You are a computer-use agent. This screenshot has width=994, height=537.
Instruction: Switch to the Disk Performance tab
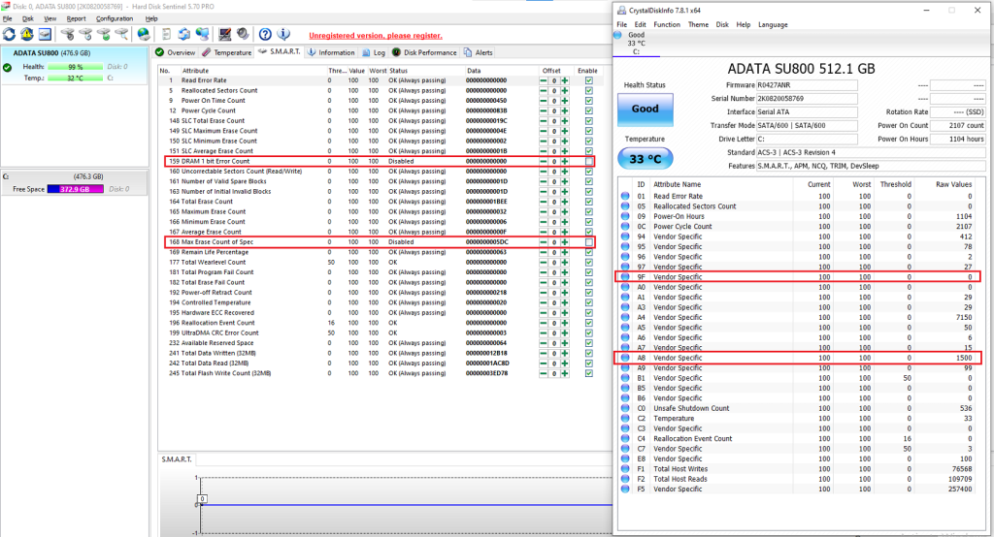tap(424, 52)
